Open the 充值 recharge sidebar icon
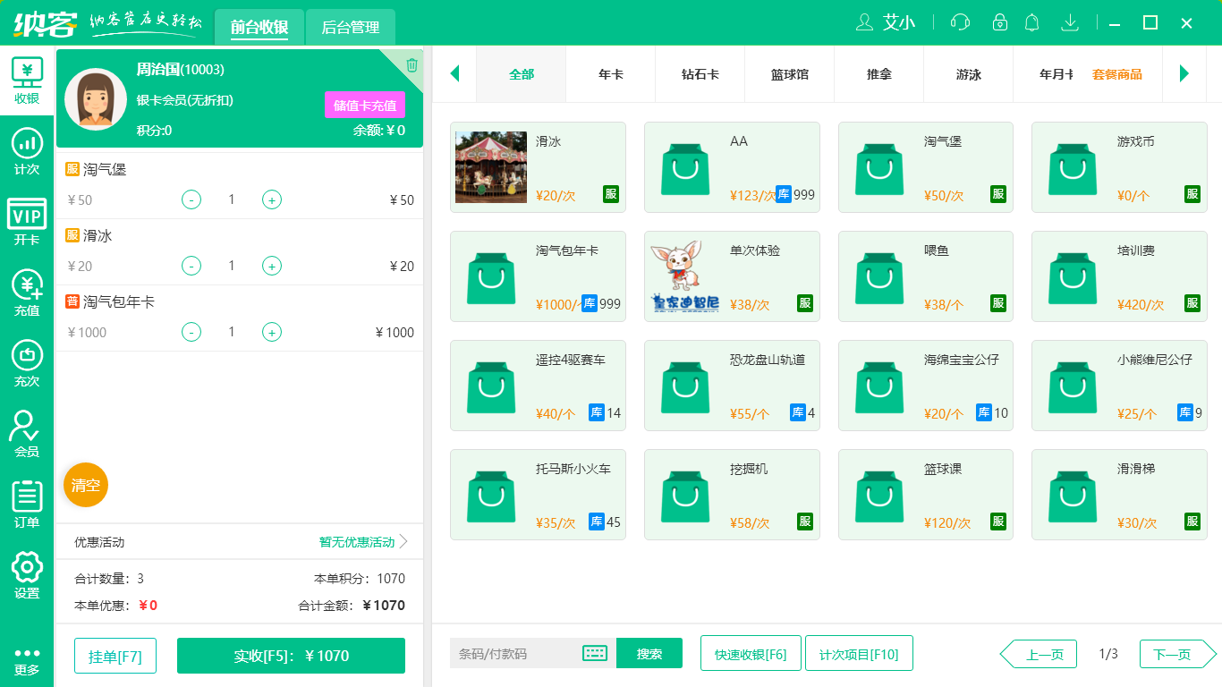 (x=27, y=293)
